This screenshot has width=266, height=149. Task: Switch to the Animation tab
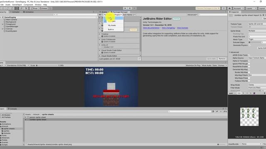point(28,12)
